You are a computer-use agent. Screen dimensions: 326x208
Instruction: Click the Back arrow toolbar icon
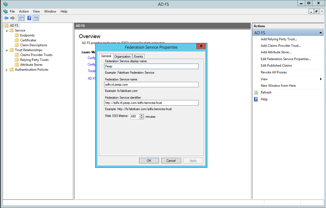[6, 18]
